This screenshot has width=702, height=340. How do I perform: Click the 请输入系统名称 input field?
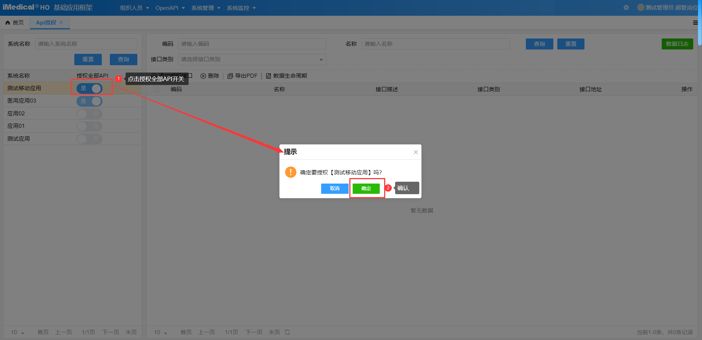86,44
